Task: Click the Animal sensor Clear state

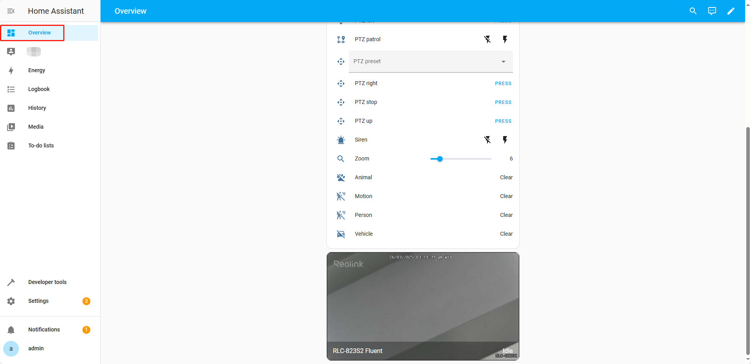Action: (x=506, y=178)
